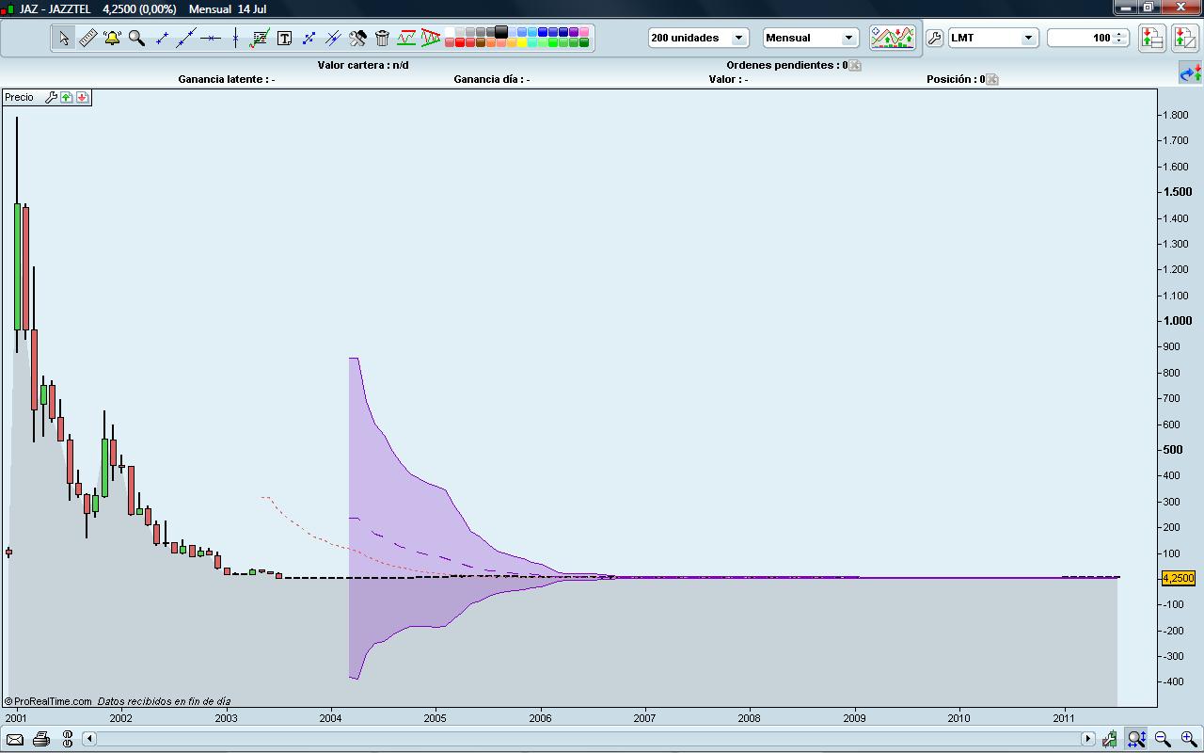Toggle the cursor pointer selection mode
1204x753 pixels.
click(63, 38)
